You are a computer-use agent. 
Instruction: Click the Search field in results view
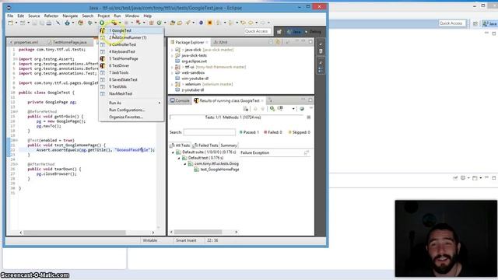pos(209,132)
